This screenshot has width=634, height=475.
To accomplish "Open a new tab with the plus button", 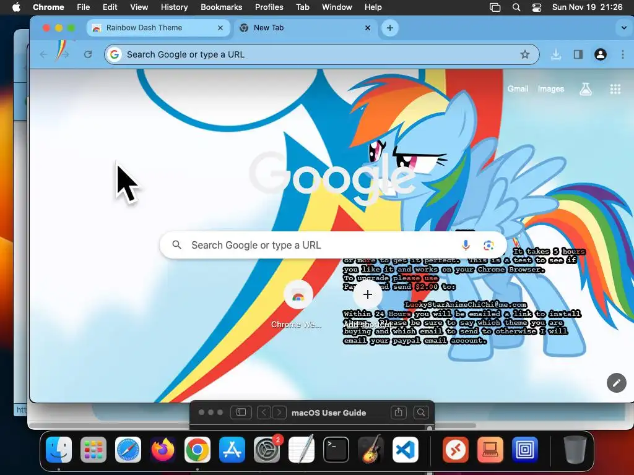I will (x=390, y=28).
